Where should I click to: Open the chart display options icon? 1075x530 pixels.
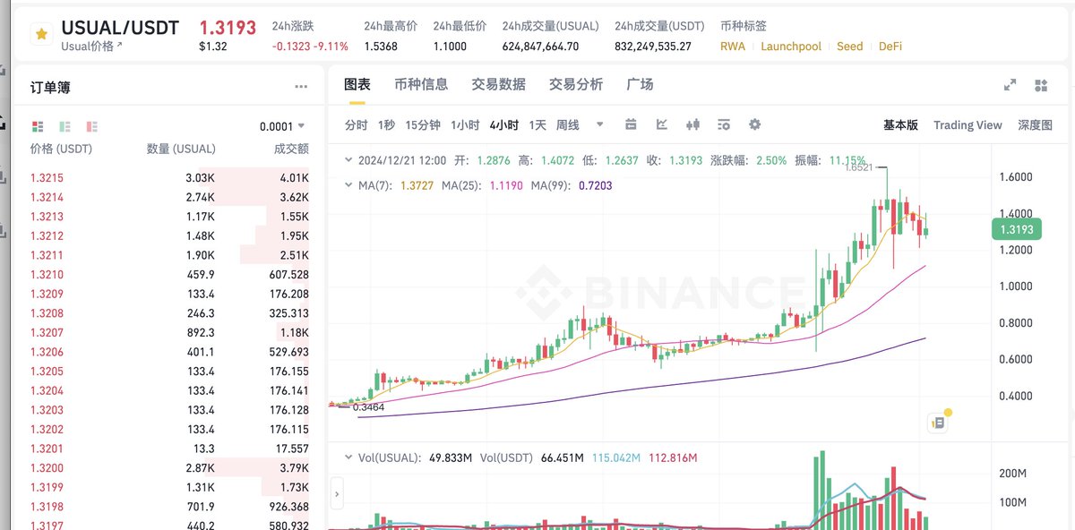[724, 124]
